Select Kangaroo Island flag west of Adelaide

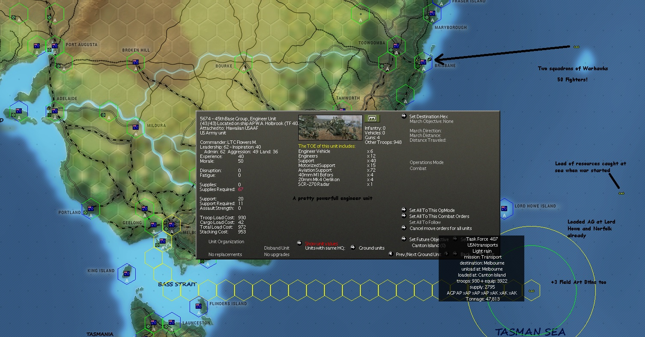pos(19,111)
